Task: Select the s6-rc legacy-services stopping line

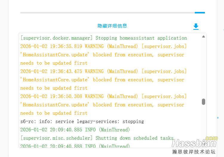Action: (82, 122)
